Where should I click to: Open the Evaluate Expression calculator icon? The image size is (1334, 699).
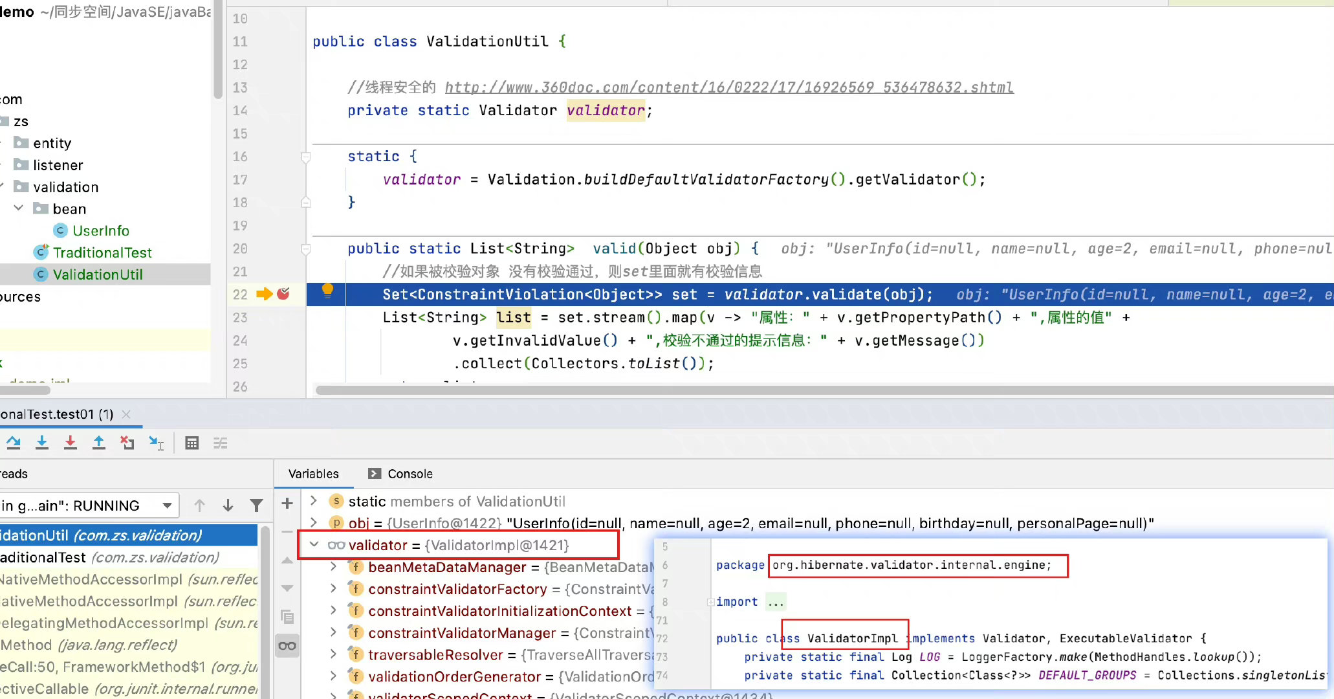[192, 443]
